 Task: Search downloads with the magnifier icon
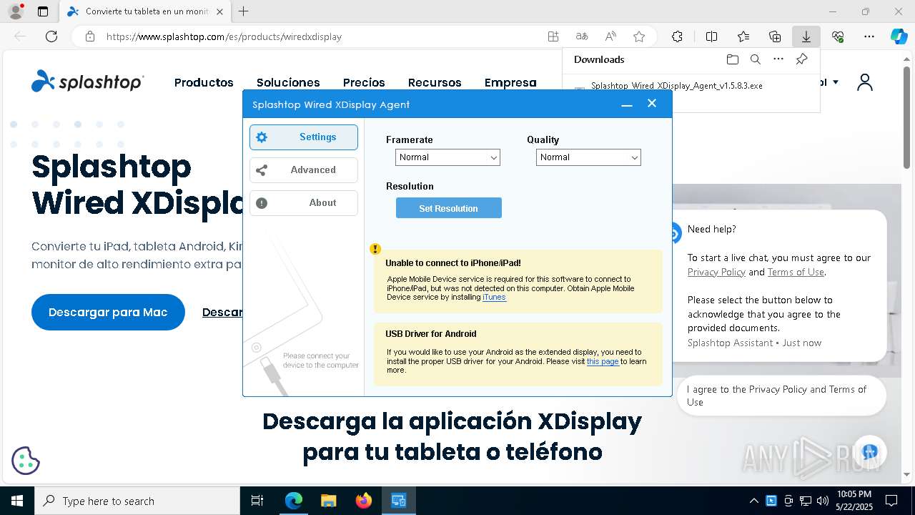[x=755, y=59]
